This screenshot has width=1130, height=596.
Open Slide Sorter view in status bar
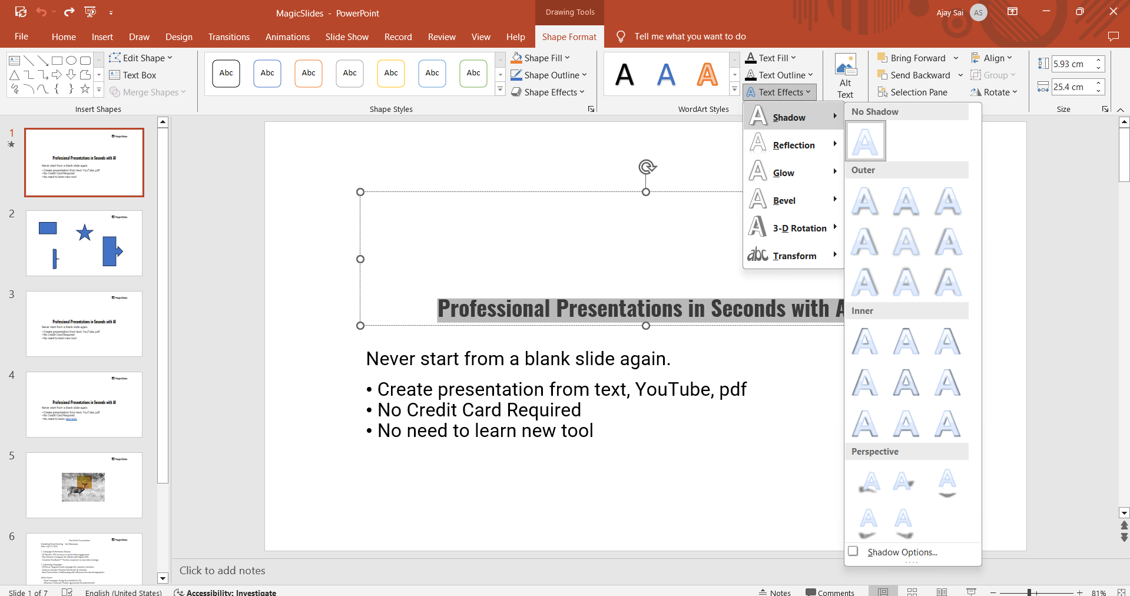pyautogui.click(x=912, y=592)
